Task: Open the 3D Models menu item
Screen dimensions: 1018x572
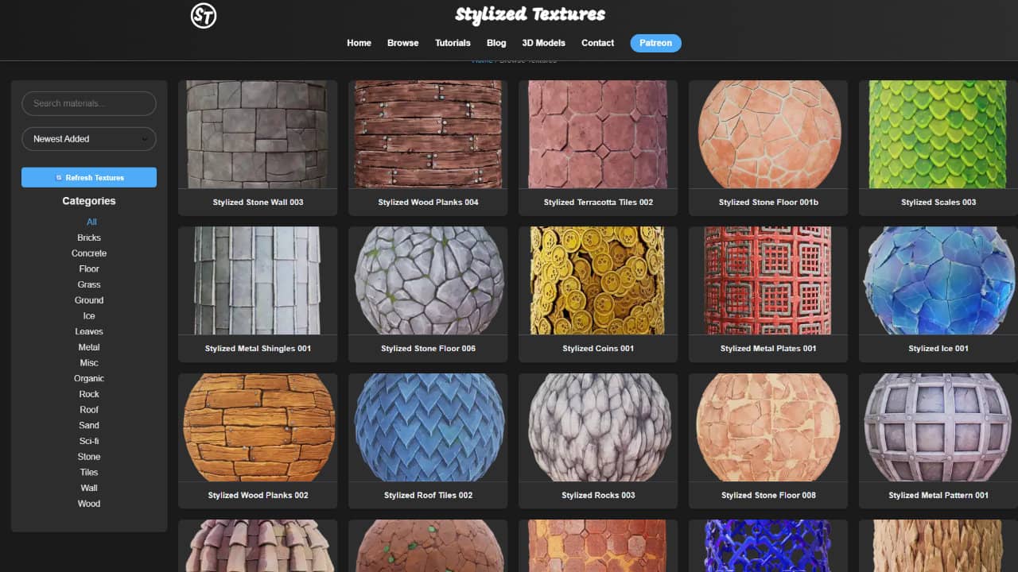Action: [x=543, y=43]
